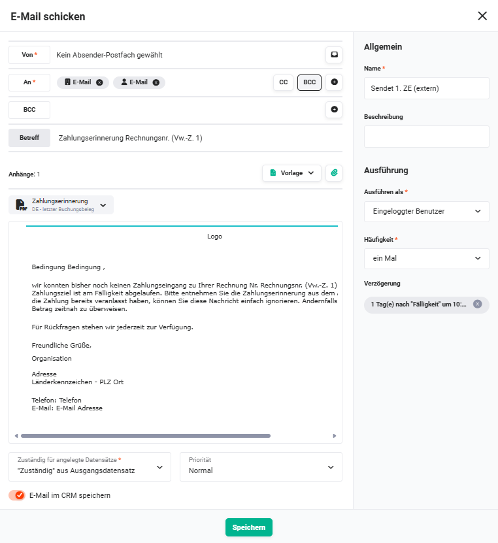Viewport: 498px width, 543px height.
Task: Click 'Bedingung Bedingung ,' salutation line
Action: click(68, 267)
